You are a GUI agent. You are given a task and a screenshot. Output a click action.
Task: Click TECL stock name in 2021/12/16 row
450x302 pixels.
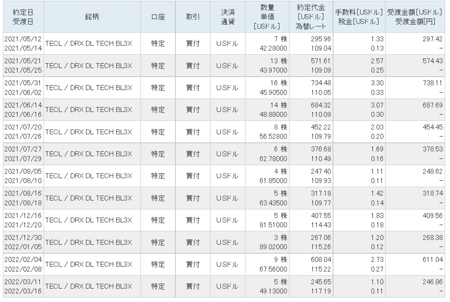coord(88,220)
